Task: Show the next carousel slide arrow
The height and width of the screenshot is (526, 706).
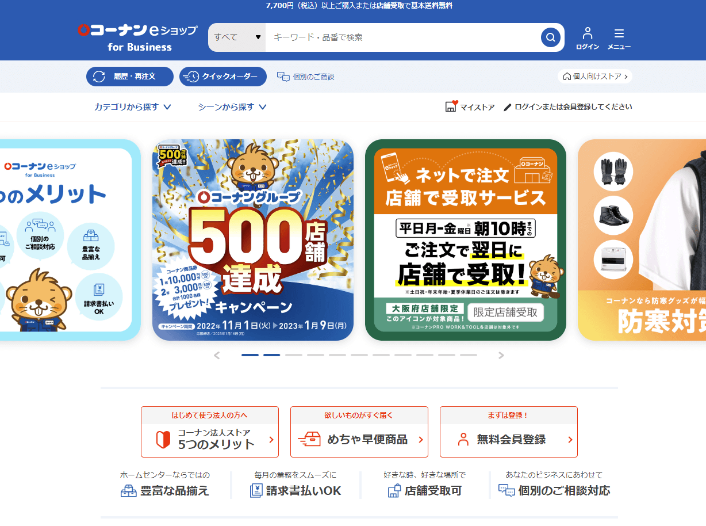Action: pos(501,355)
